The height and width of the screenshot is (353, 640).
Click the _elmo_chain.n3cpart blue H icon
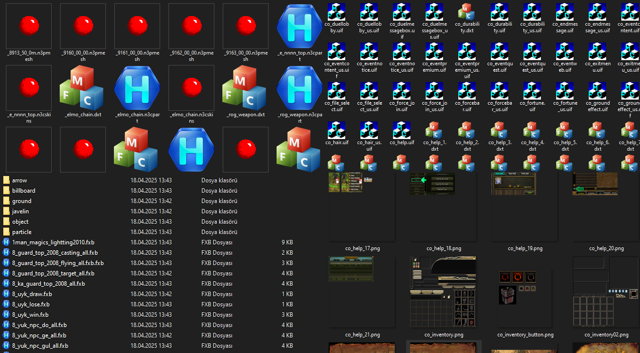click(137, 88)
